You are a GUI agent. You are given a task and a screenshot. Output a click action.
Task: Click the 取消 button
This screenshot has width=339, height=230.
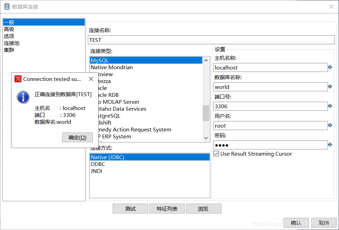[324, 223]
